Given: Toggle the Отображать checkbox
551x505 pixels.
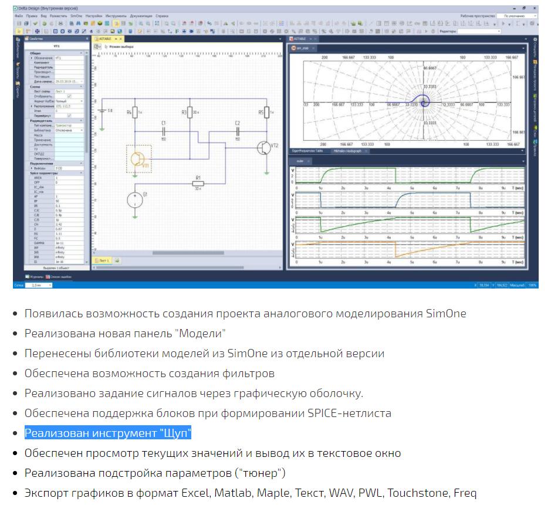Looking at the screenshot, I should pos(69,96).
